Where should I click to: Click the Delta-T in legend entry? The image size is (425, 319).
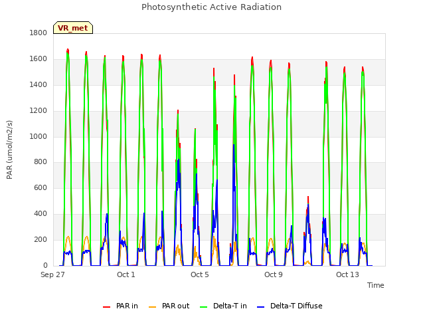click(x=223, y=306)
